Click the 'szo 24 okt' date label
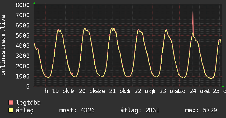This screenshot has height=118, width=226. 191,91
